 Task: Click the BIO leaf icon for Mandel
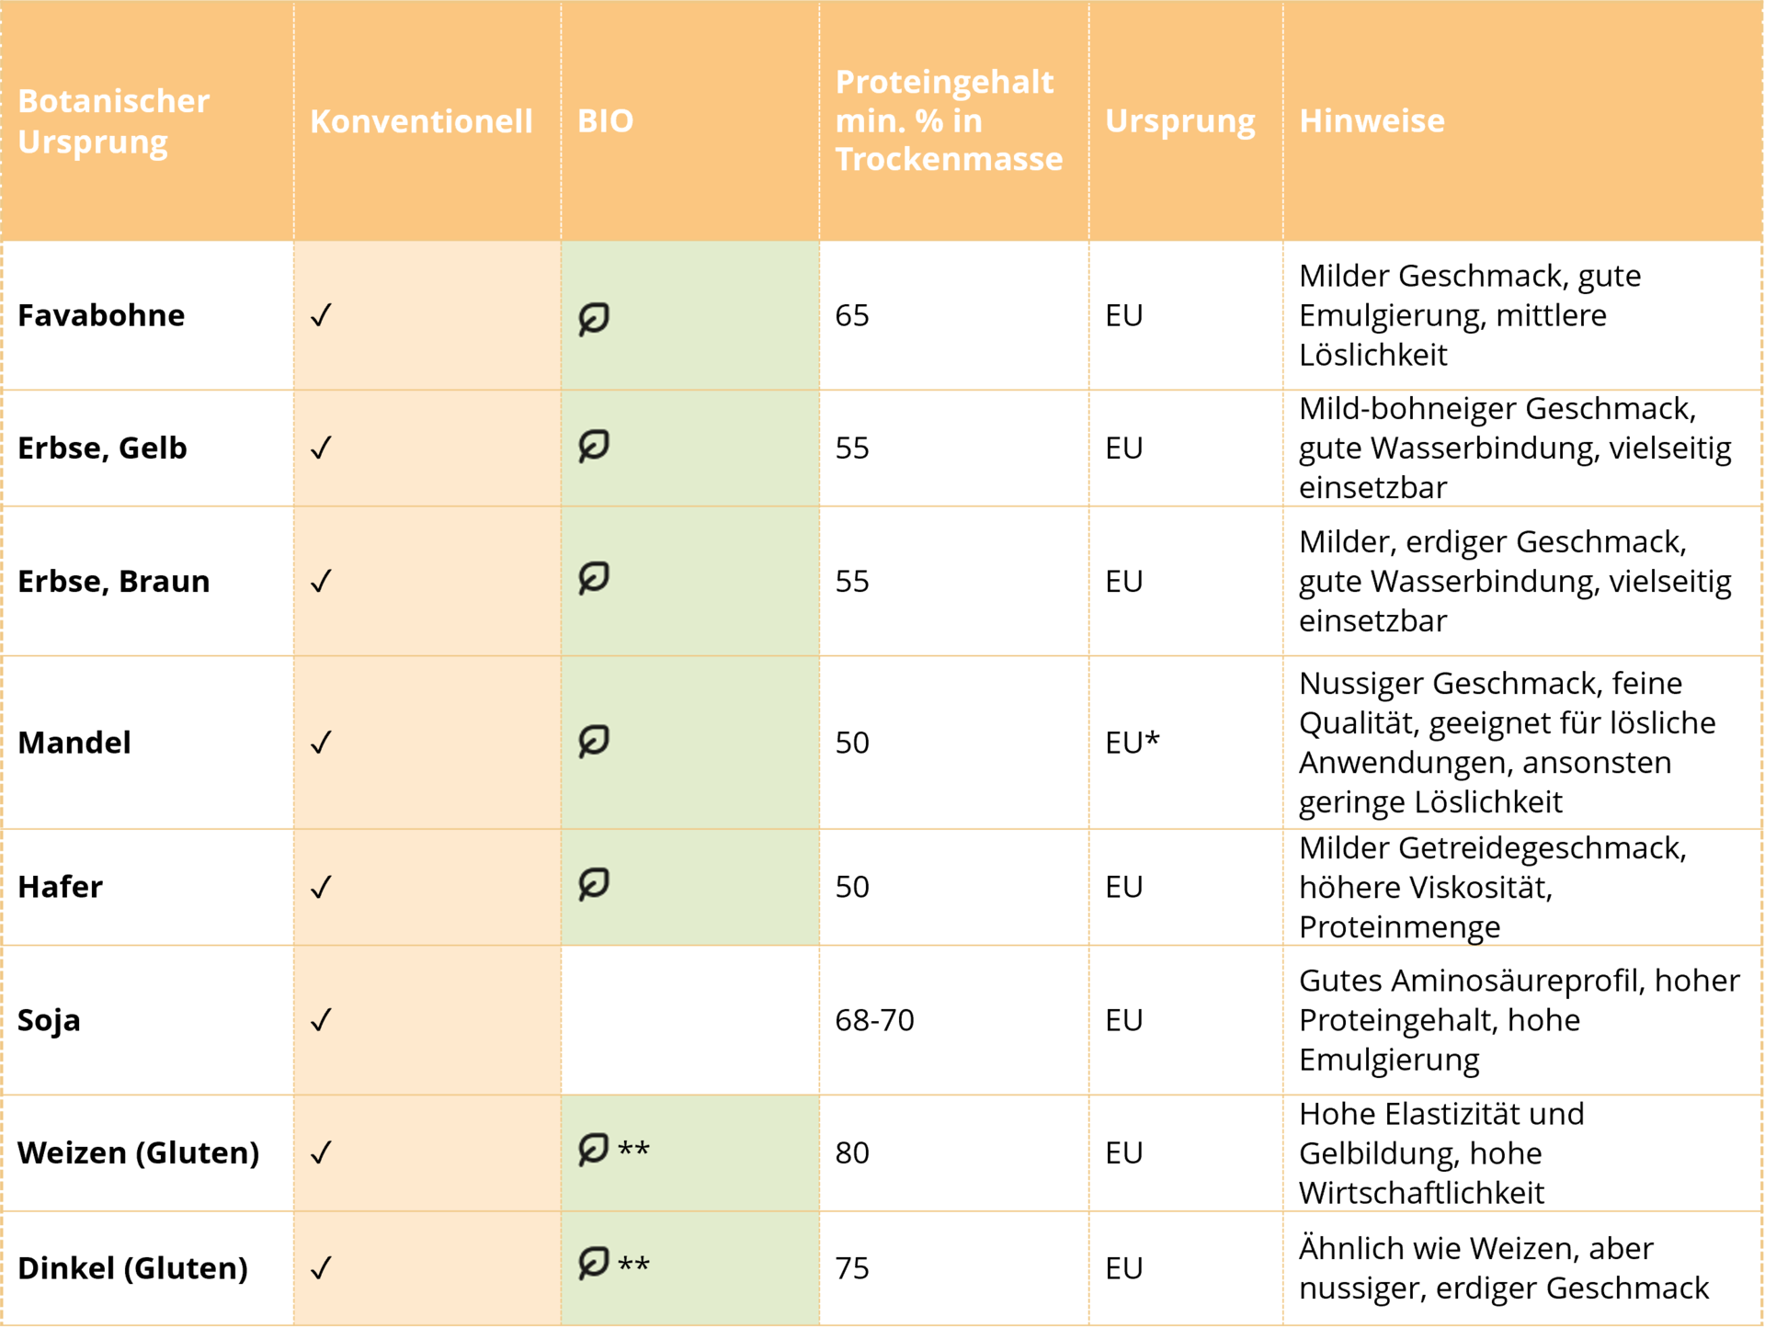coord(594,741)
